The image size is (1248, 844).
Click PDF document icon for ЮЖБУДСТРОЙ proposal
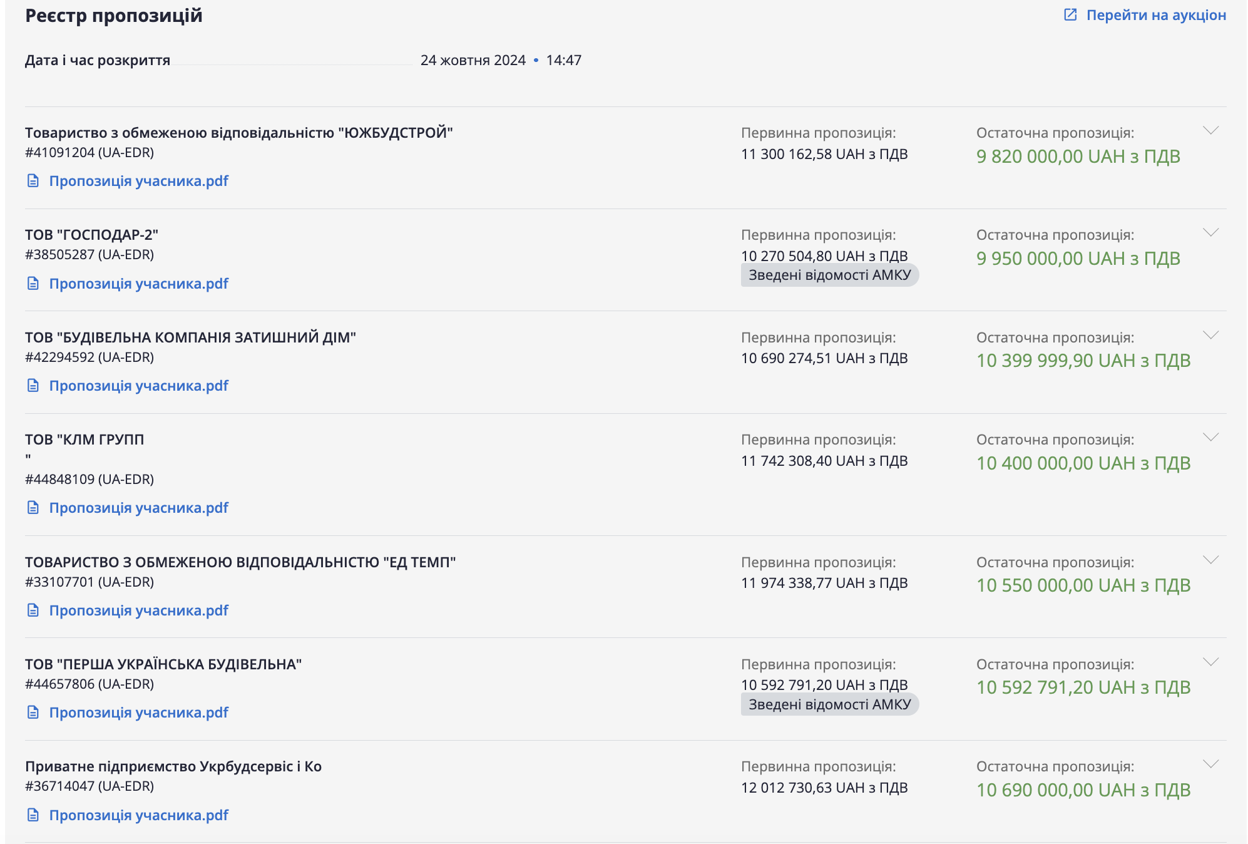33,181
